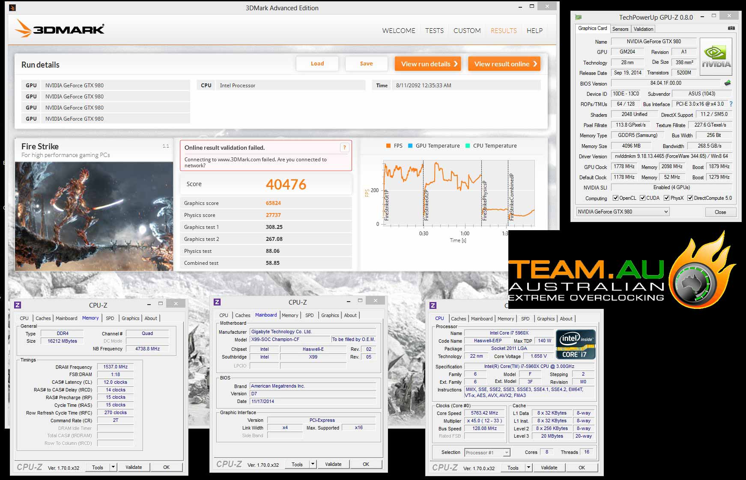Click the help question mark in validation error box
The height and width of the screenshot is (480, 746).
[x=344, y=148]
